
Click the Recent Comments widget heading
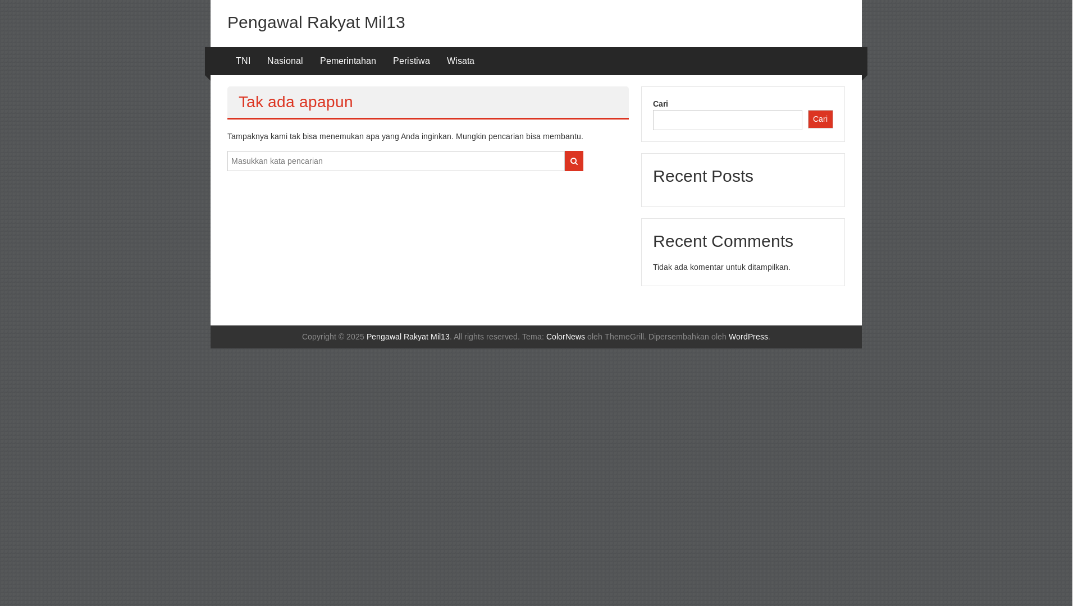click(x=723, y=241)
